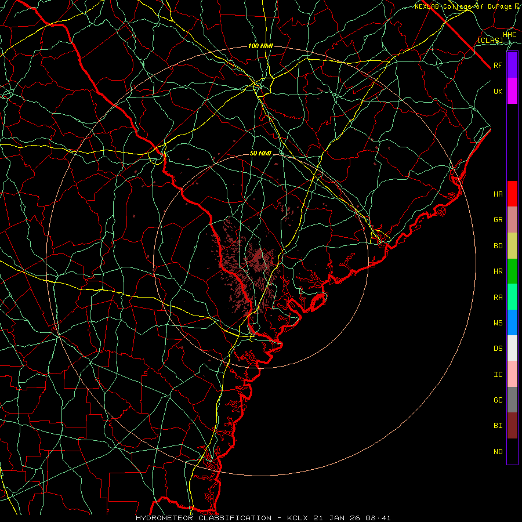
Task: Click the BD legend label
Action: click(x=498, y=246)
